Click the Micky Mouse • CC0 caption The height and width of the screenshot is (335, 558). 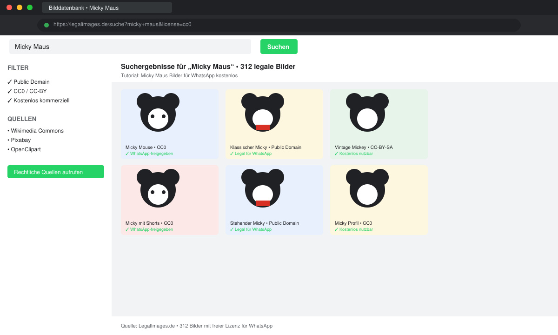146,147
